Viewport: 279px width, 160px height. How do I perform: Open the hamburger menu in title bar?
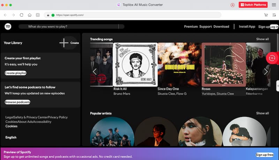click(274, 5)
